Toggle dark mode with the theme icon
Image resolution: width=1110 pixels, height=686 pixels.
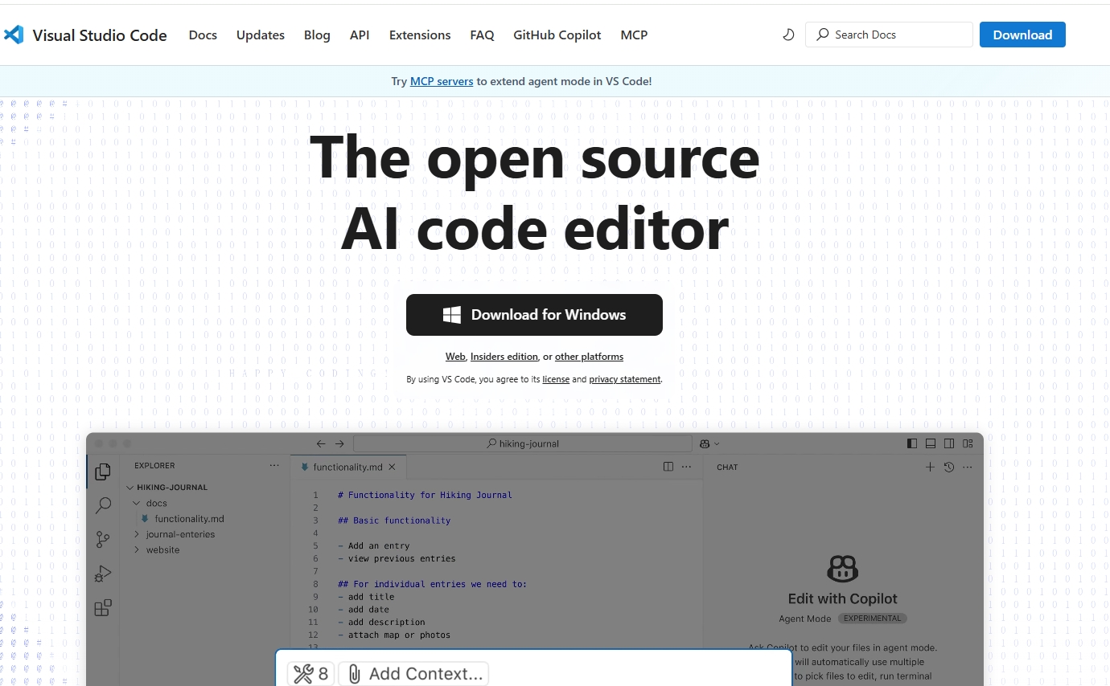(788, 35)
